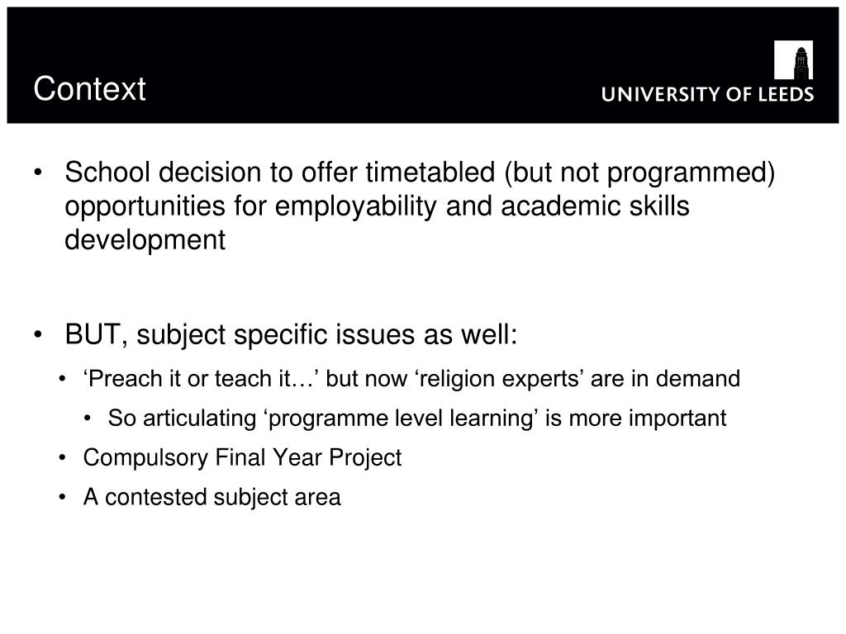Click the UNIVERSITY OF LEEDS wordmark
Viewport: 846px width, 634px height.
pos(707,94)
